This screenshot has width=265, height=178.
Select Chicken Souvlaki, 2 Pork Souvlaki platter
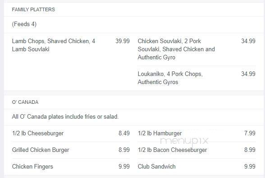(x=176, y=49)
